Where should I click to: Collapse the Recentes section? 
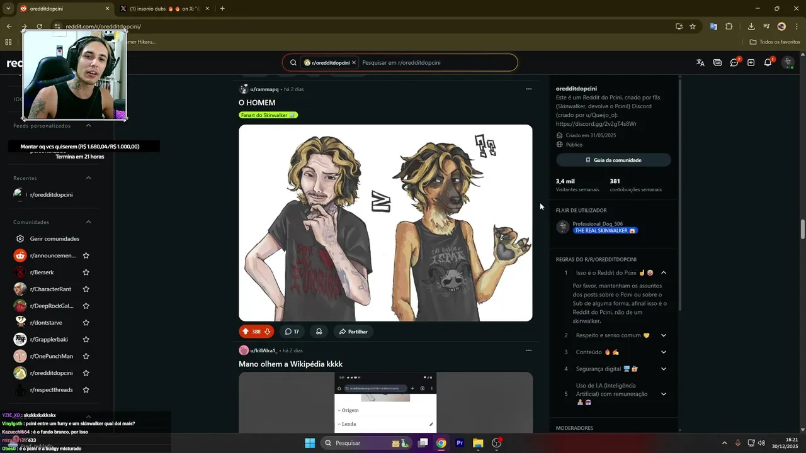[x=88, y=178]
